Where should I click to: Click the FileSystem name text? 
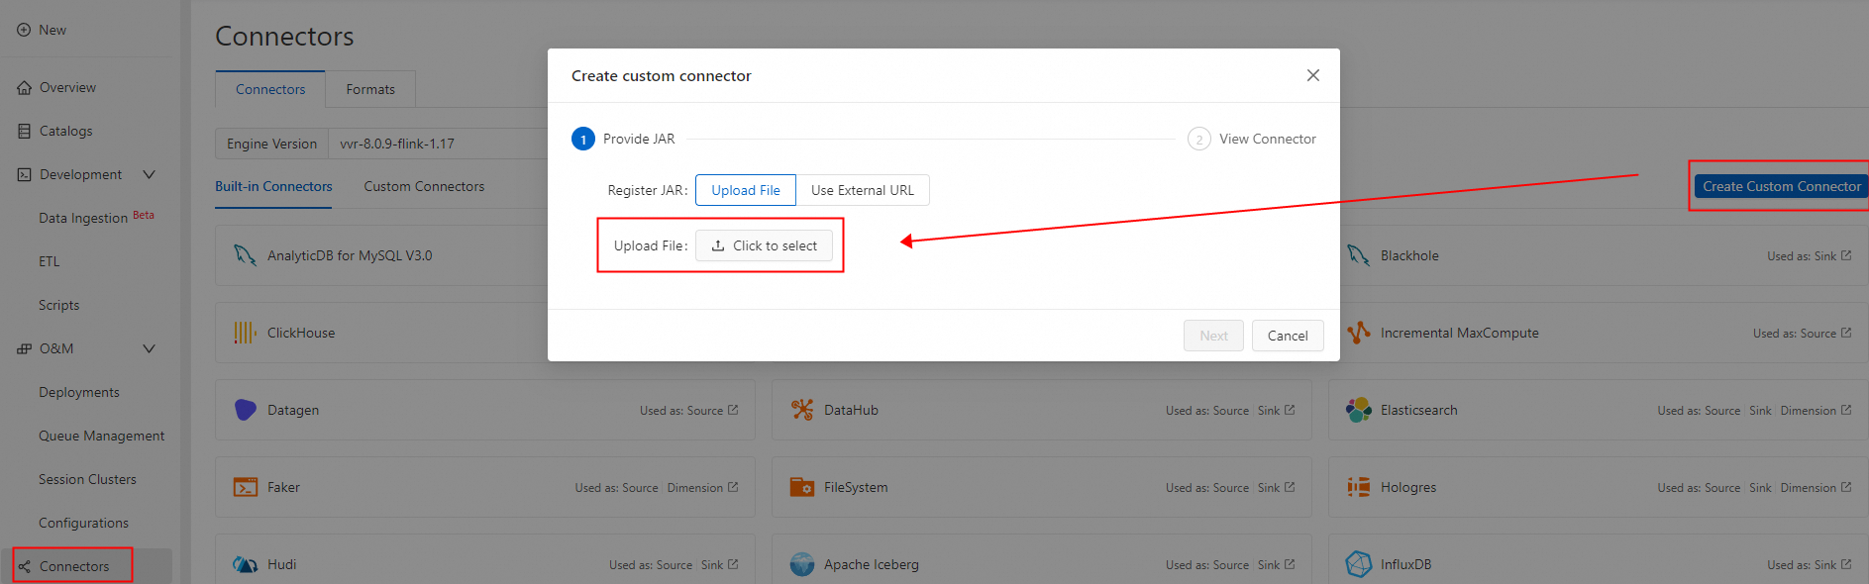pos(856,487)
